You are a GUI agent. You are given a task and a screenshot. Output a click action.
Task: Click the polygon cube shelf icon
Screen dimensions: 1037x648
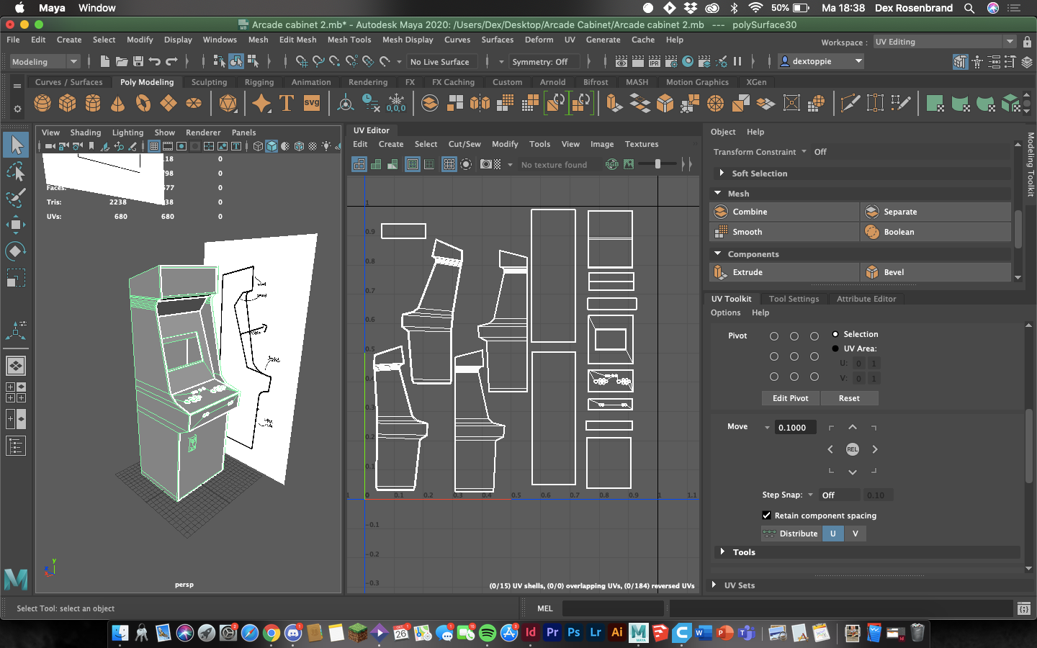[68, 104]
